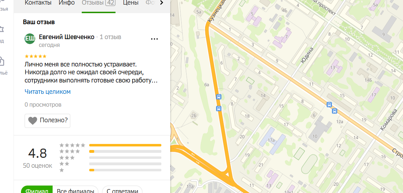Viewport: 403px width, 193px height.
Task: Open the Инфо tab
Action: point(66,3)
